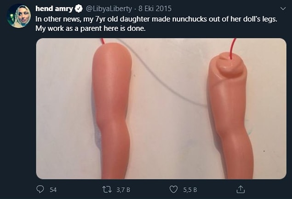The height and width of the screenshot is (199, 292).
Task: Click the left doll leg in the photo
Action: (112, 111)
